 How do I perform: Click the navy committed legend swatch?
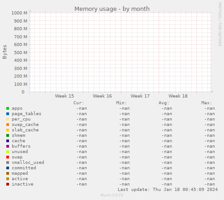tap(8, 168)
